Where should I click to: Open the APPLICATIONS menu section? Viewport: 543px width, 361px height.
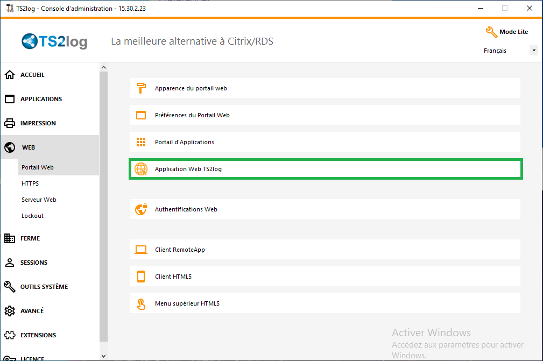pos(50,99)
